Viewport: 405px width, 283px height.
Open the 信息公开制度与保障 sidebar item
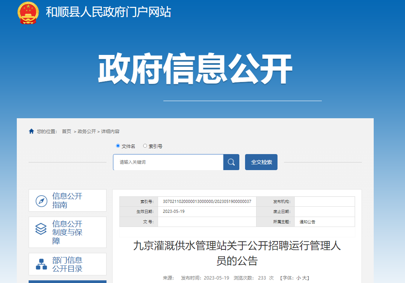68,232
